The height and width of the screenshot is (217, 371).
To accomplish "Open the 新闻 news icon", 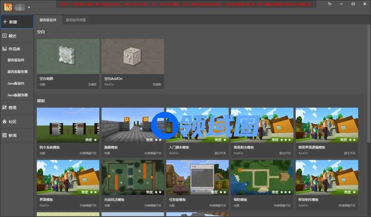I will click(x=4, y=135).
